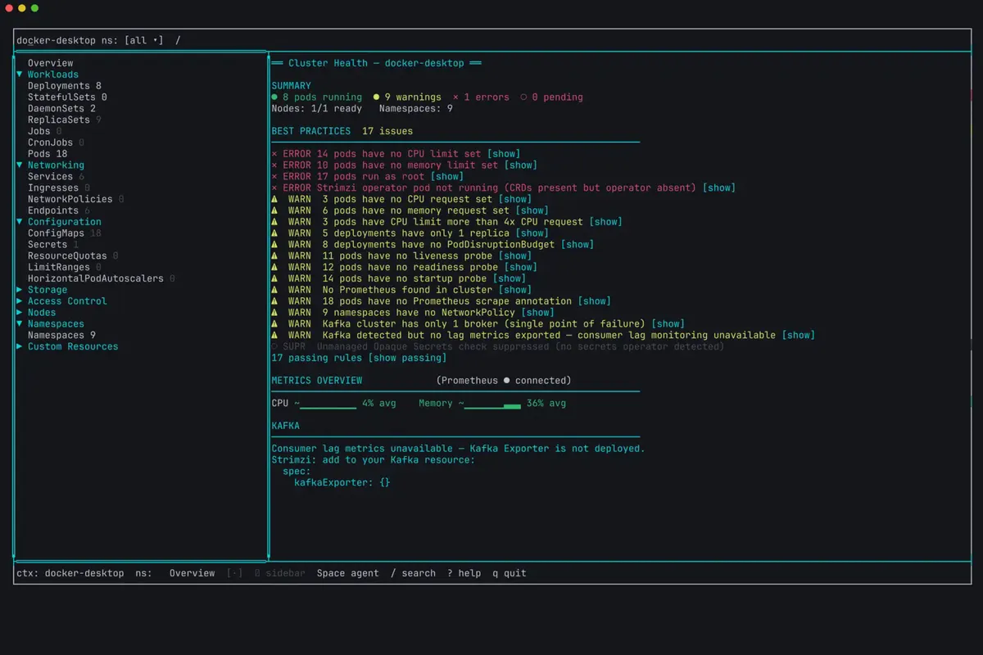The width and height of the screenshot is (983, 655).
Task: Show namespaces with no NetworkPolicy
Action: point(538,313)
